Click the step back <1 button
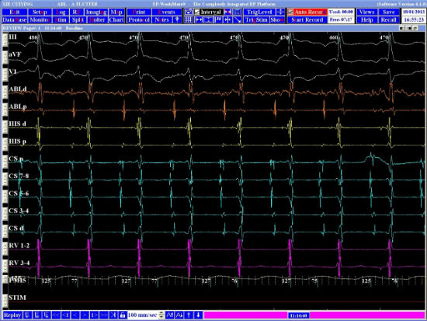The height and width of the screenshot is (321, 427). tap(66, 316)
